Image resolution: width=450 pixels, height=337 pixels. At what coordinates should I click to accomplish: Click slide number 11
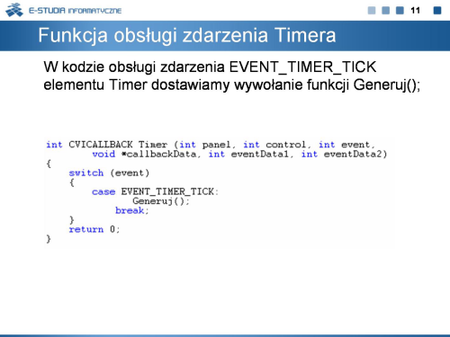[x=415, y=11]
